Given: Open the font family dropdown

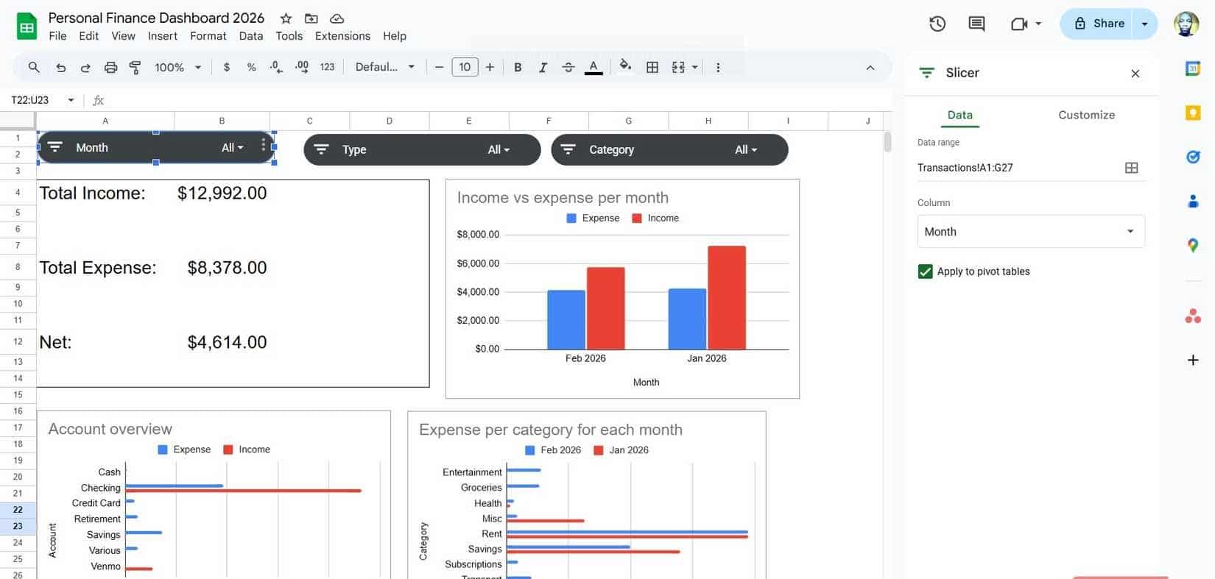Looking at the screenshot, I should pyautogui.click(x=385, y=67).
